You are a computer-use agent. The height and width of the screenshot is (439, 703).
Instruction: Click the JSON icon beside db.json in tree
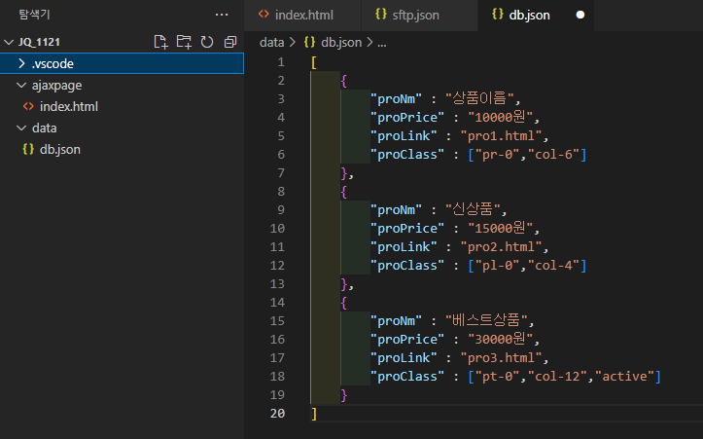pos(28,149)
